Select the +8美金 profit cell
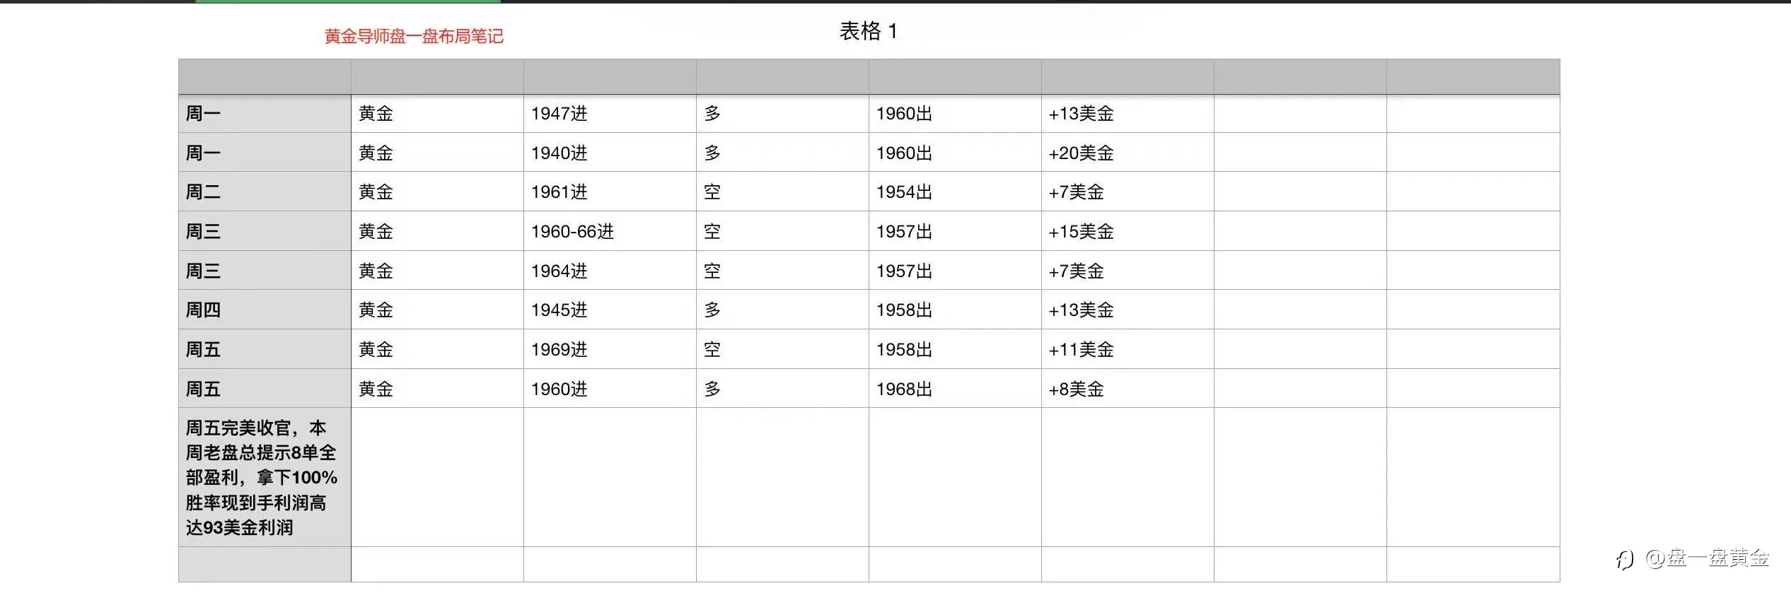 pyautogui.click(x=1128, y=389)
